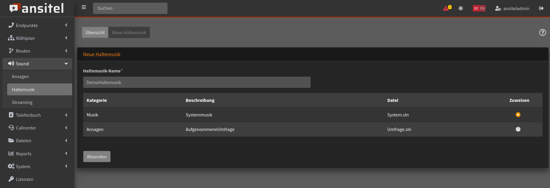This screenshot has height=188, width=550.
Task: Select the System.sln assign radio button
Action: (518, 115)
